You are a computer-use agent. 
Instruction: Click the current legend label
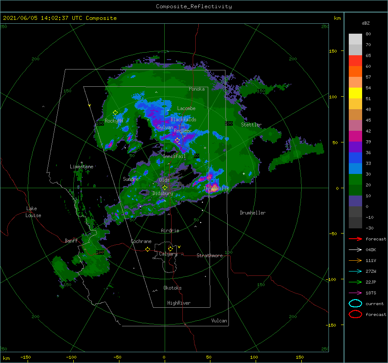pyautogui.click(x=375, y=304)
